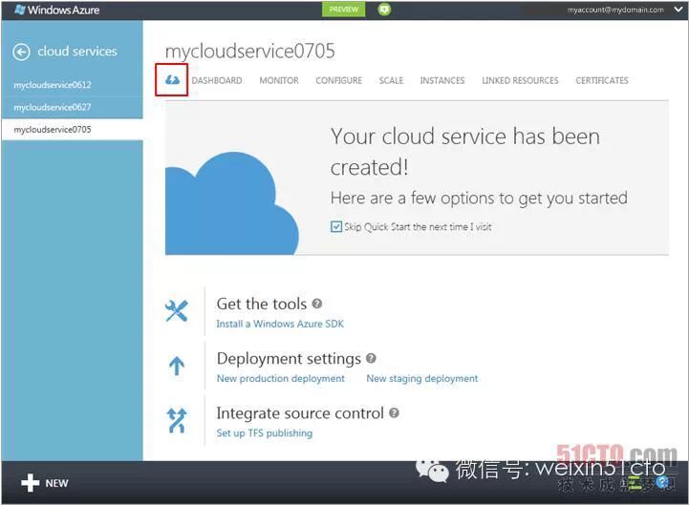Click the plus icon beside NEW

pos(30,483)
